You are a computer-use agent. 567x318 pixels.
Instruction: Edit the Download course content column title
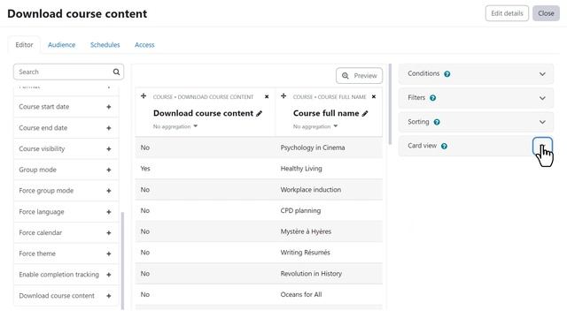point(260,114)
